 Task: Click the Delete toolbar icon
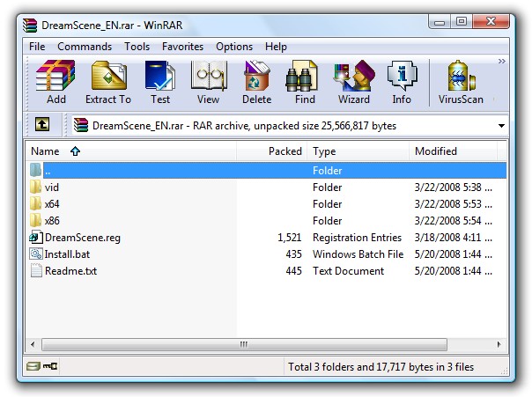257,76
